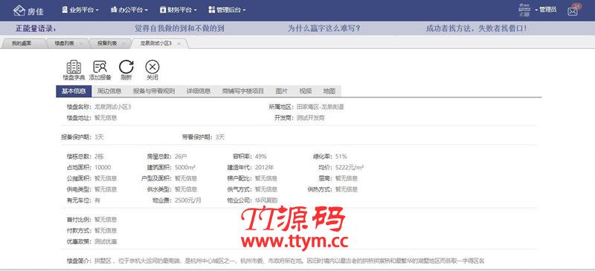Click the 开发商 value 测试开发商
595x271 pixels.
click(311, 118)
